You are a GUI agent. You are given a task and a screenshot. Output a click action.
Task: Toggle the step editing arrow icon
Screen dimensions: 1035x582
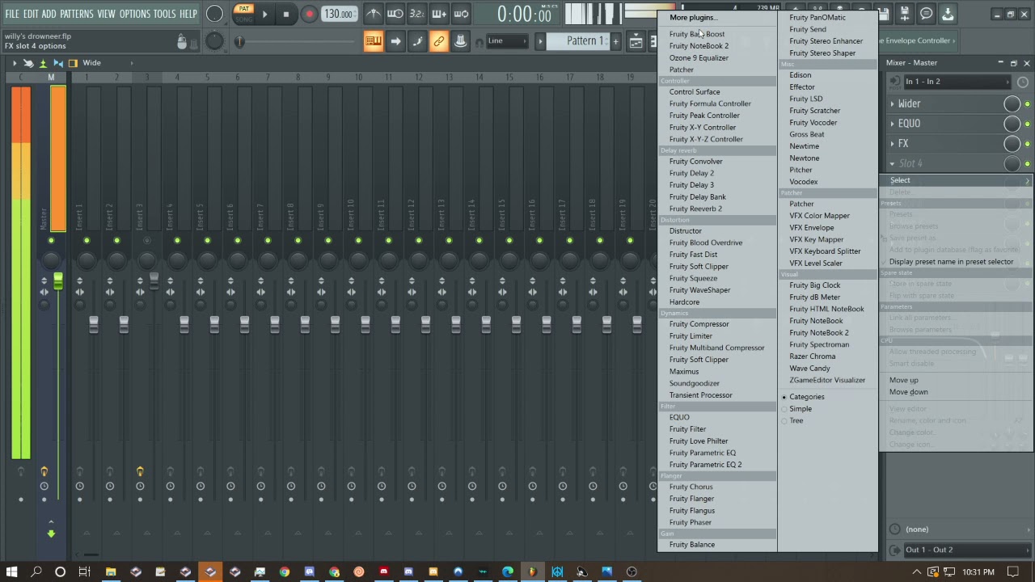[x=395, y=41]
